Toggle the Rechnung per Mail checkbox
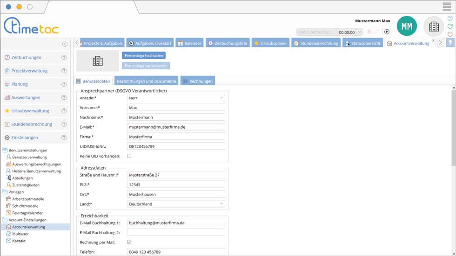 tap(129, 242)
